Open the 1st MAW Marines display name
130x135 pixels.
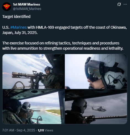click(x=26, y=4)
